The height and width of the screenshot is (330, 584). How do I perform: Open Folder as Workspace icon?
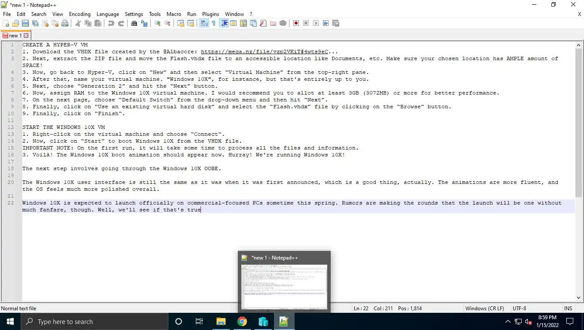273,23
